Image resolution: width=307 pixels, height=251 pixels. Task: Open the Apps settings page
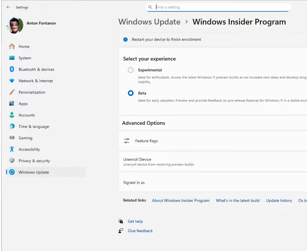click(23, 104)
